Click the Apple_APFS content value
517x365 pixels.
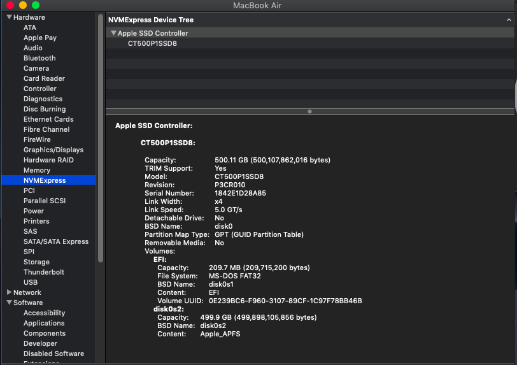(x=220, y=334)
